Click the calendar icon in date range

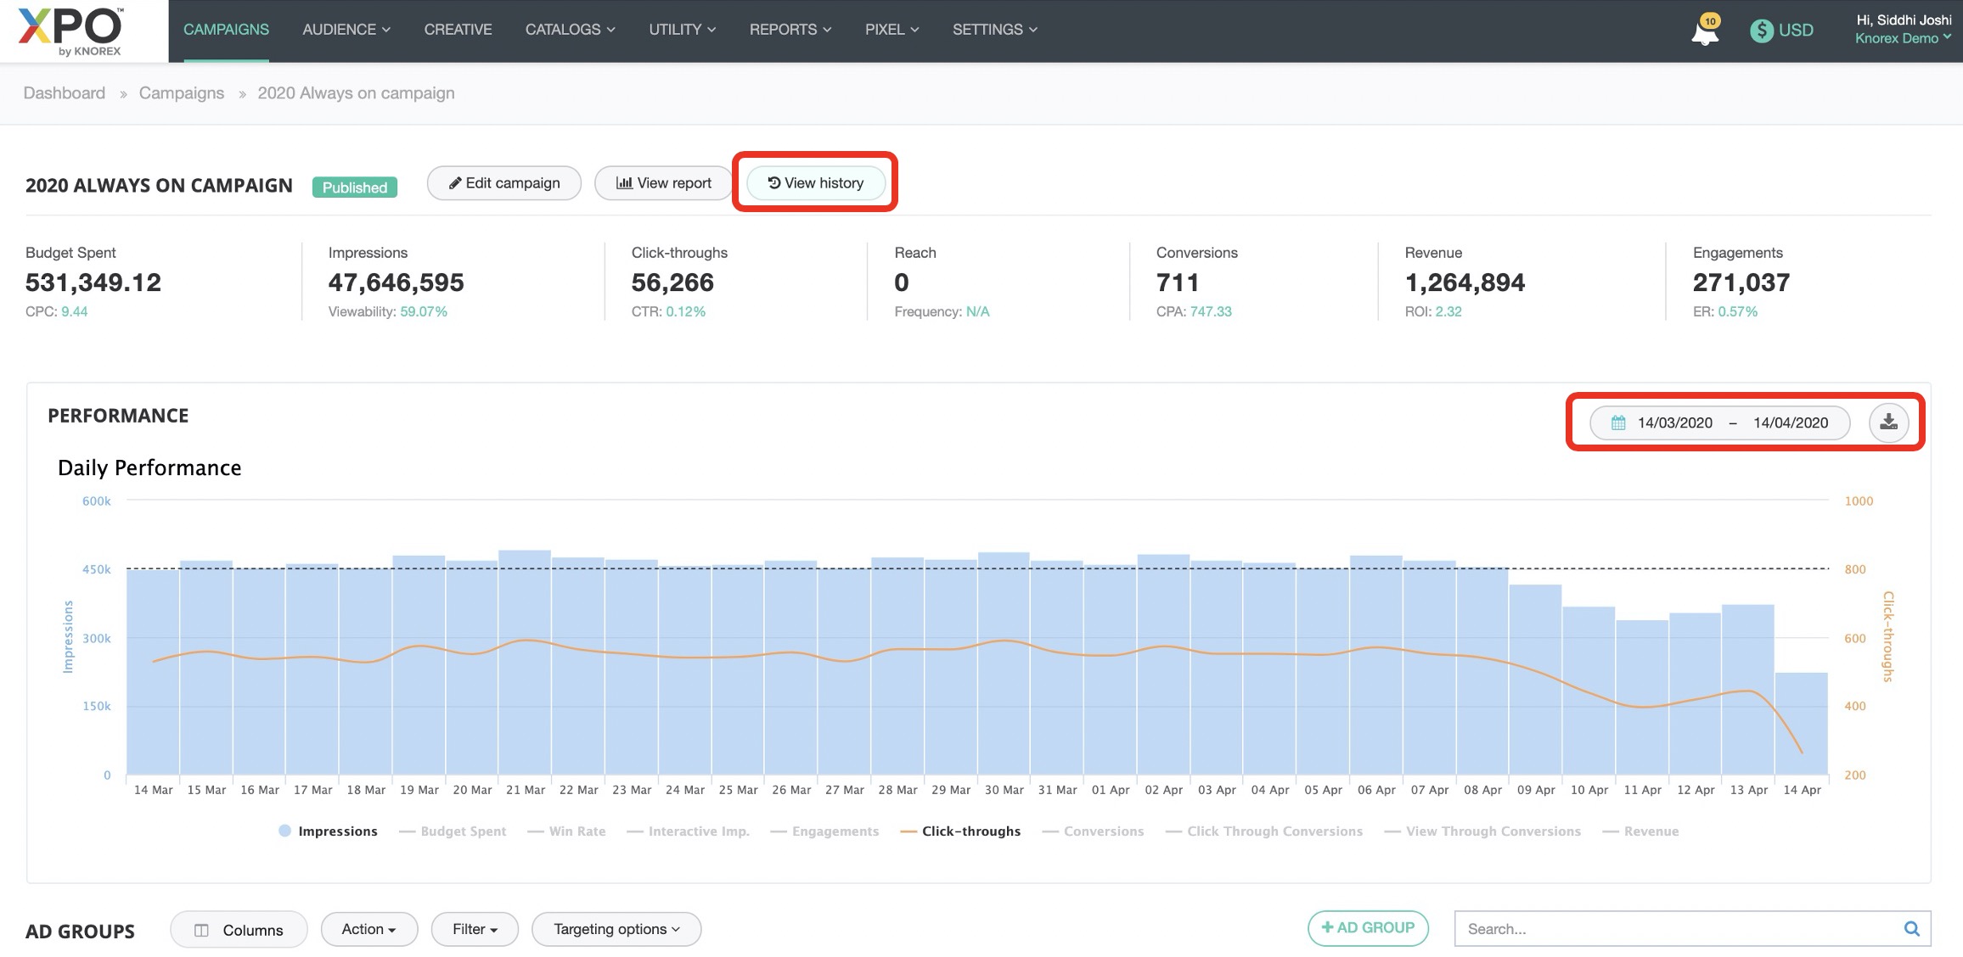(x=1618, y=423)
